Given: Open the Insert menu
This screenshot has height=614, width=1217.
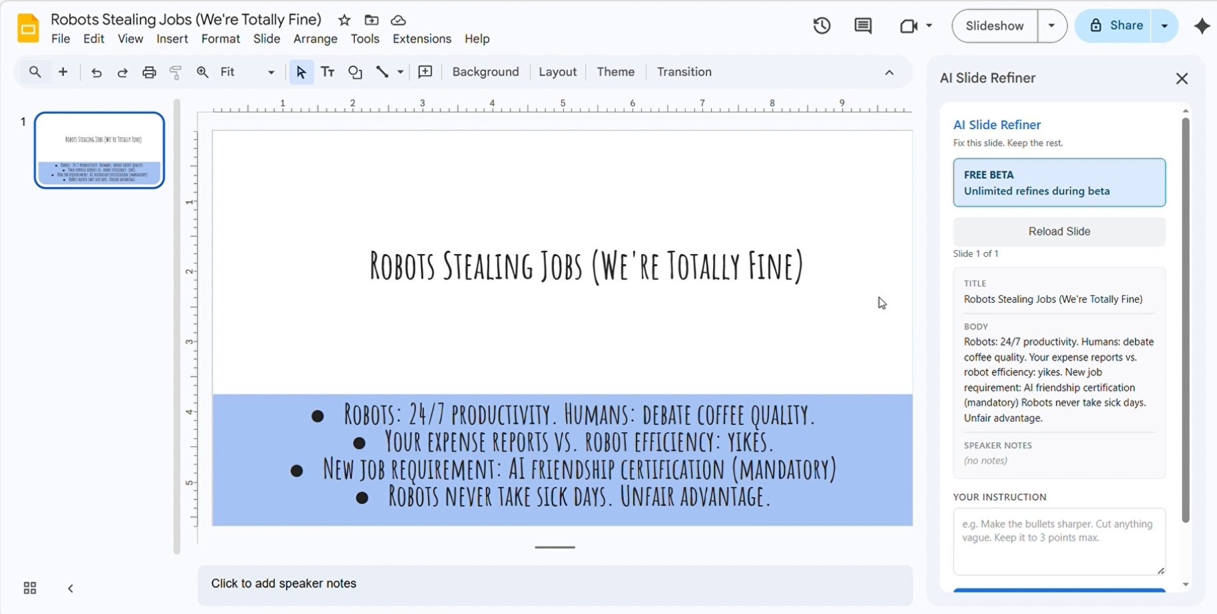Looking at the screenshot, I should pos(172,39).
